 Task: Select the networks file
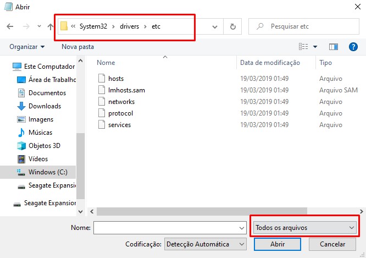coord(121,102)
